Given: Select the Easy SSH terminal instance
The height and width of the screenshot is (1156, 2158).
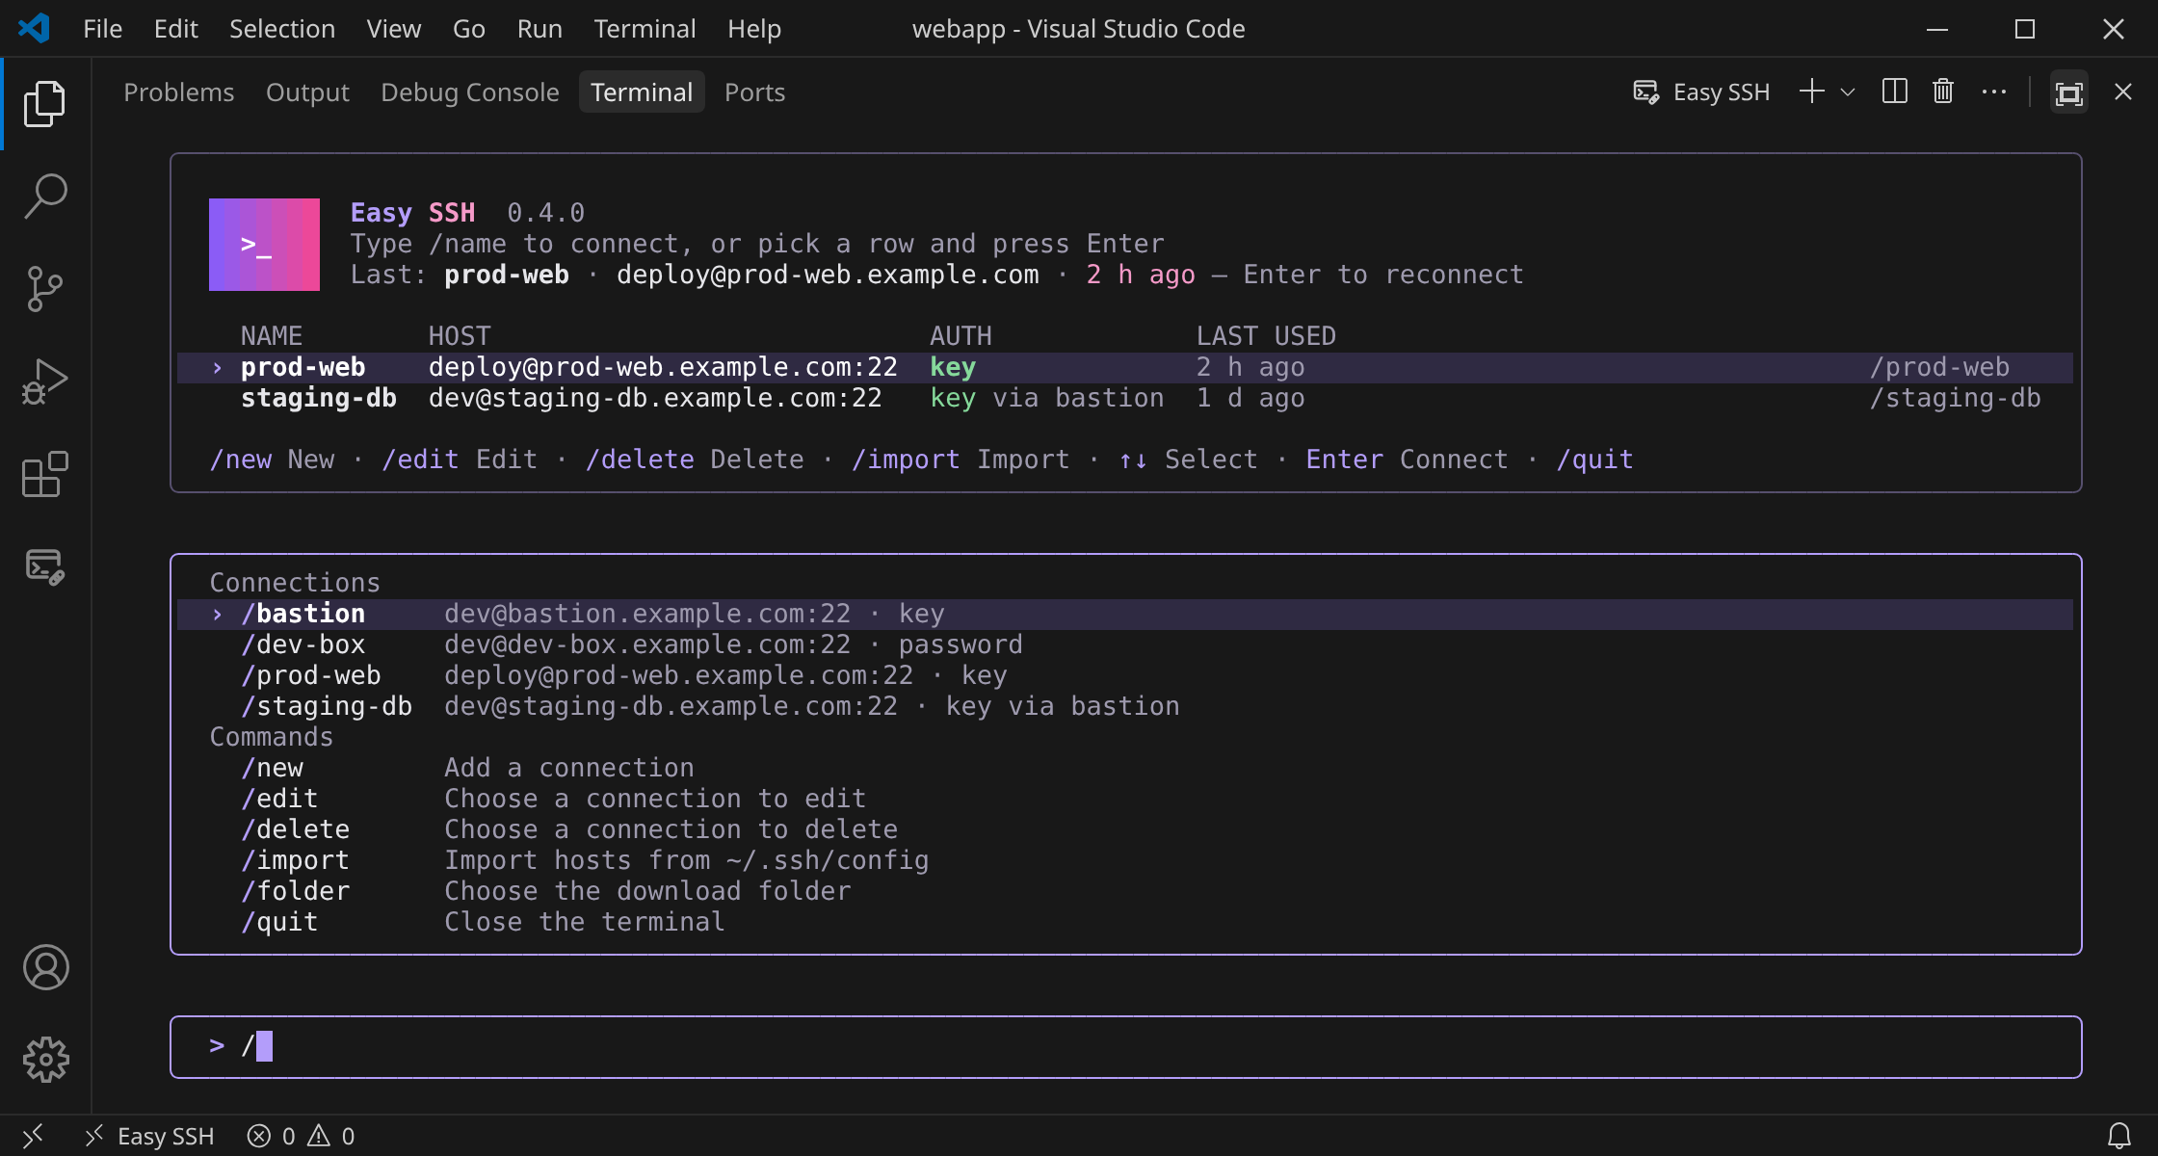Looking at the screenshot, I should [1701, 92].
